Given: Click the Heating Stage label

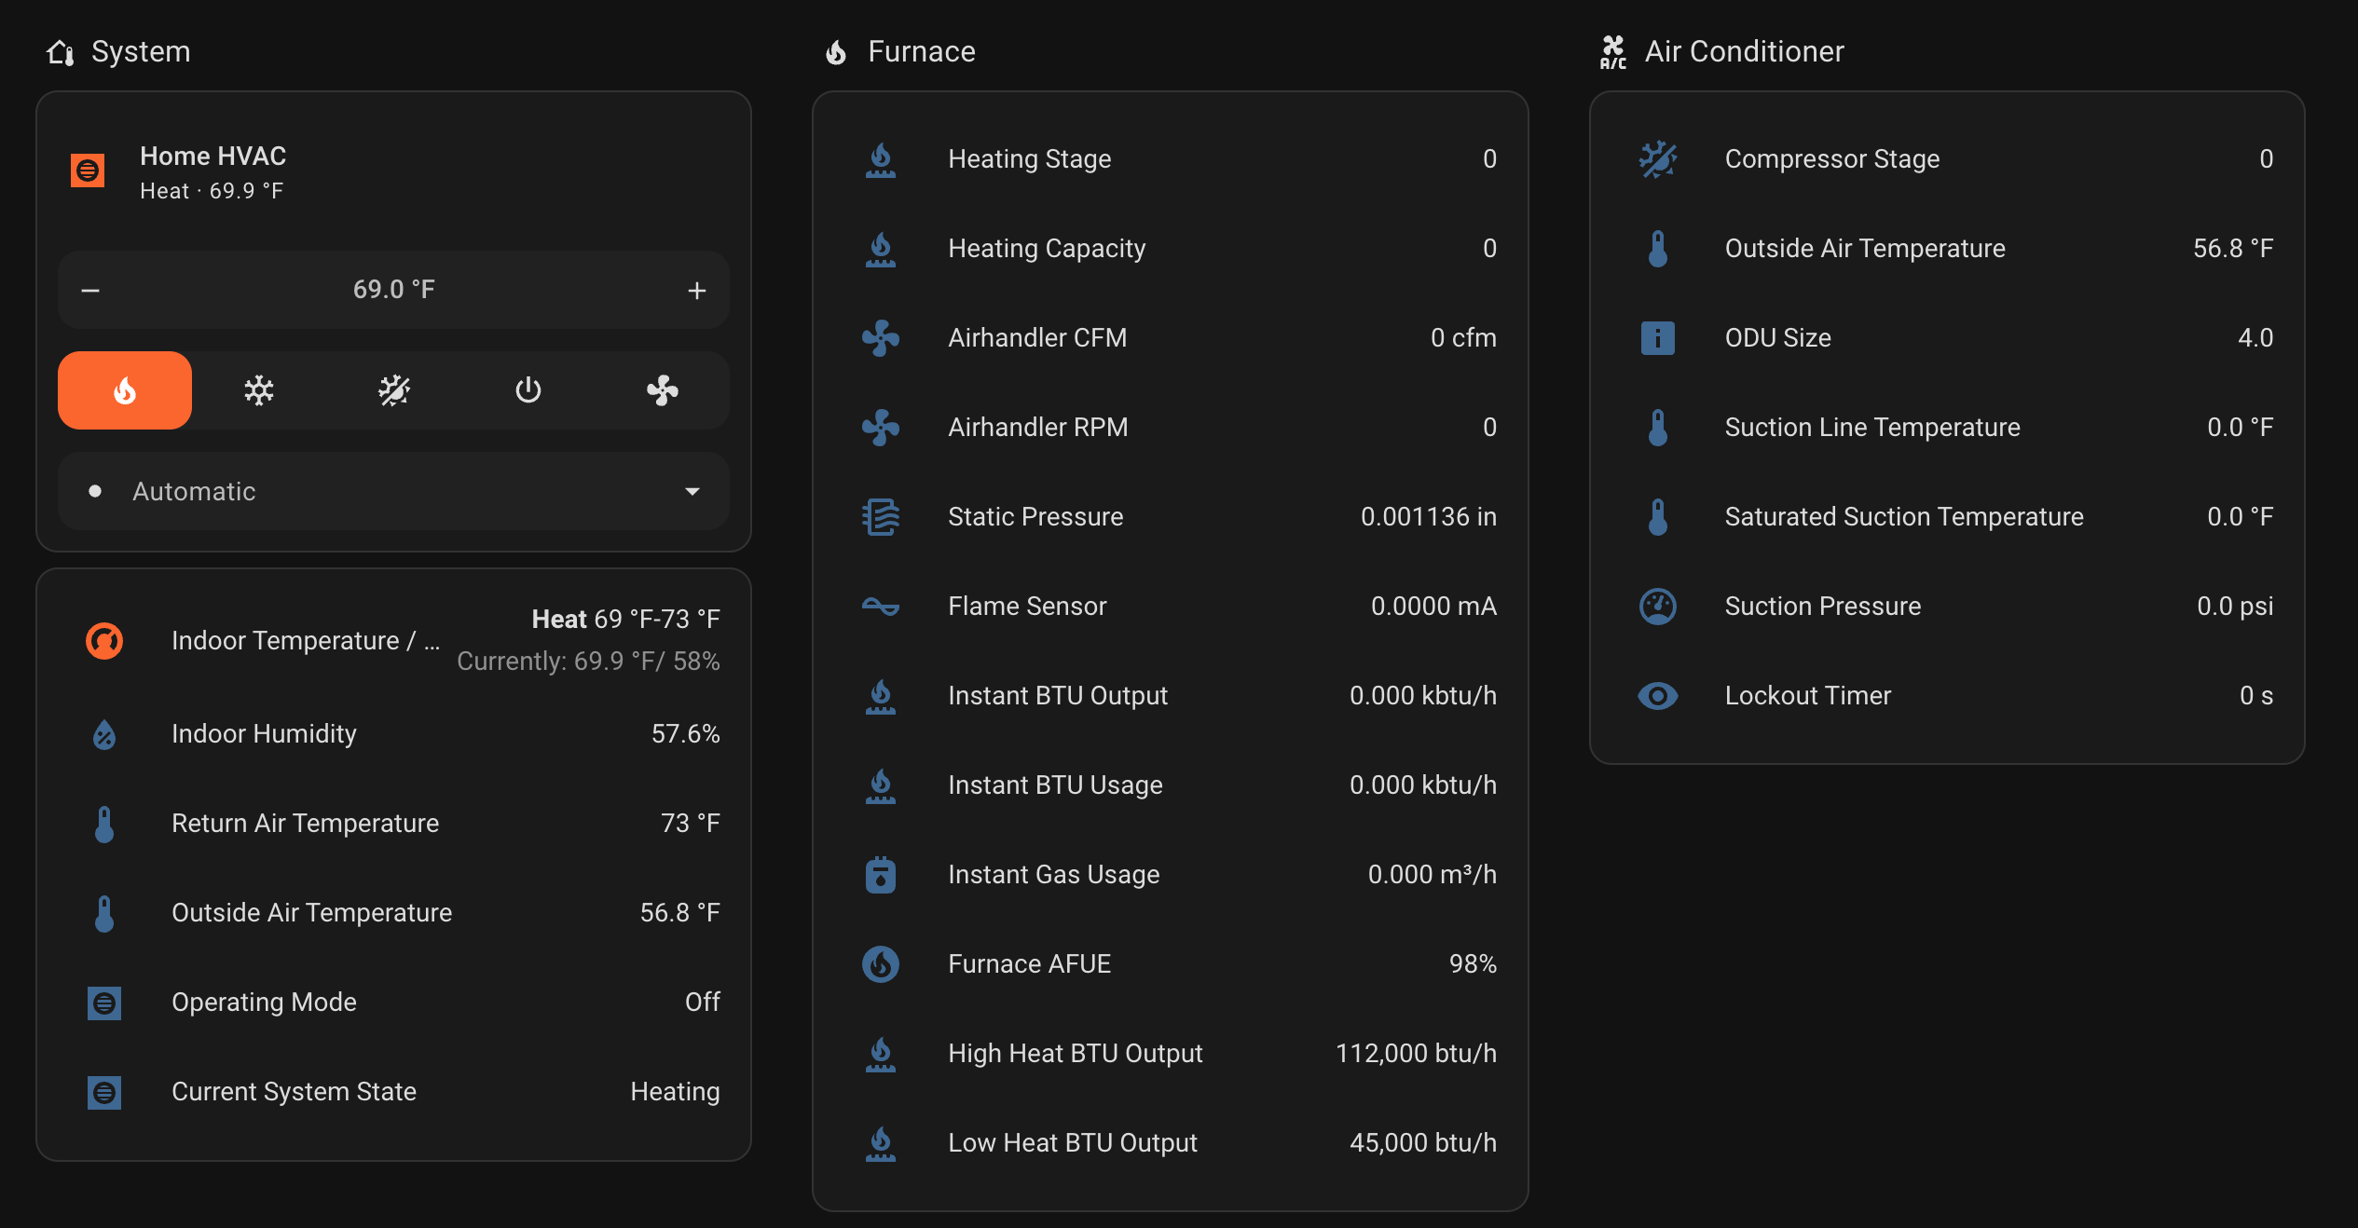Looking at the screenshot, I should coord(1030,159).
